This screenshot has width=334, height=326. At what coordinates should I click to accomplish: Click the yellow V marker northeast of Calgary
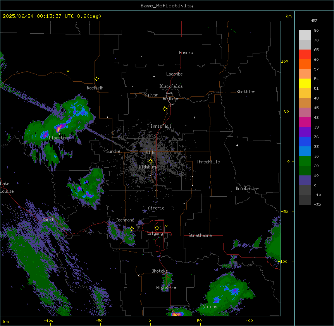coord(166,226)
